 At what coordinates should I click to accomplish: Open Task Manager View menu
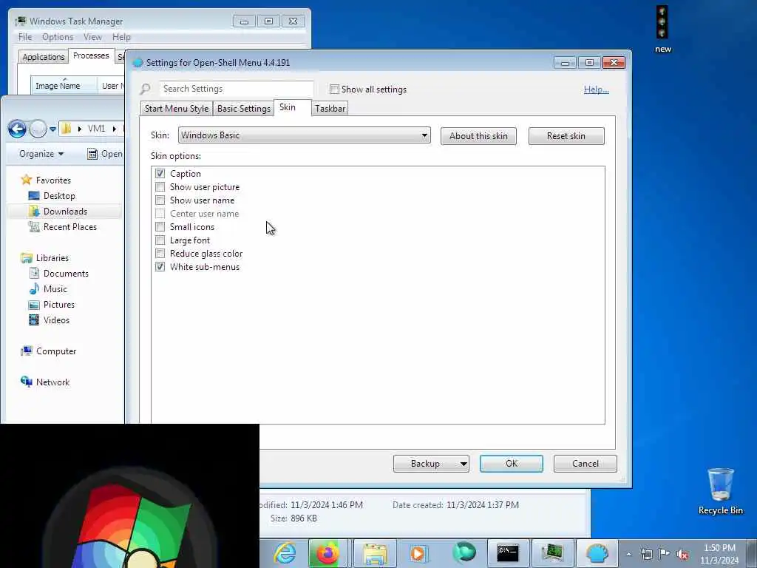tap(92, 37)
